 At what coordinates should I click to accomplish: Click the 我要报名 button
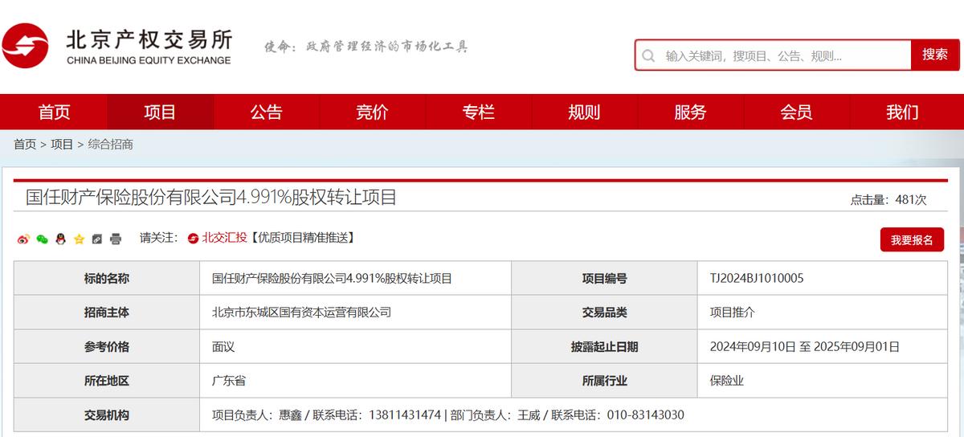pos(912,240)
